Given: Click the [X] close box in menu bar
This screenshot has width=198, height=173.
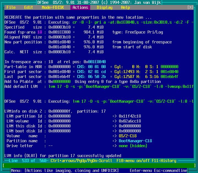Looking at the screenshot, I should (190, 7).
